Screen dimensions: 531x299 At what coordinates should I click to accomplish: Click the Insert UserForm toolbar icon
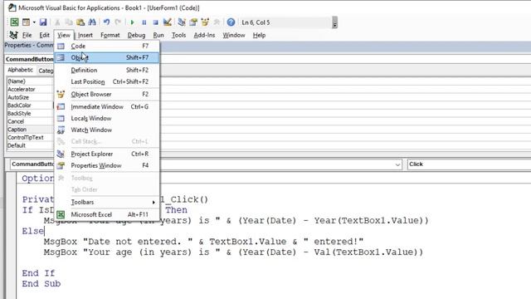(x=26, y=22)
